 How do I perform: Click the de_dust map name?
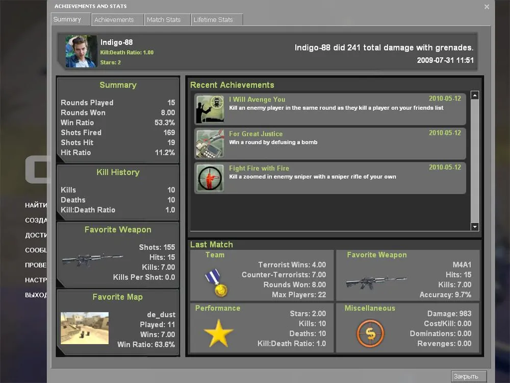pos(161,315)
